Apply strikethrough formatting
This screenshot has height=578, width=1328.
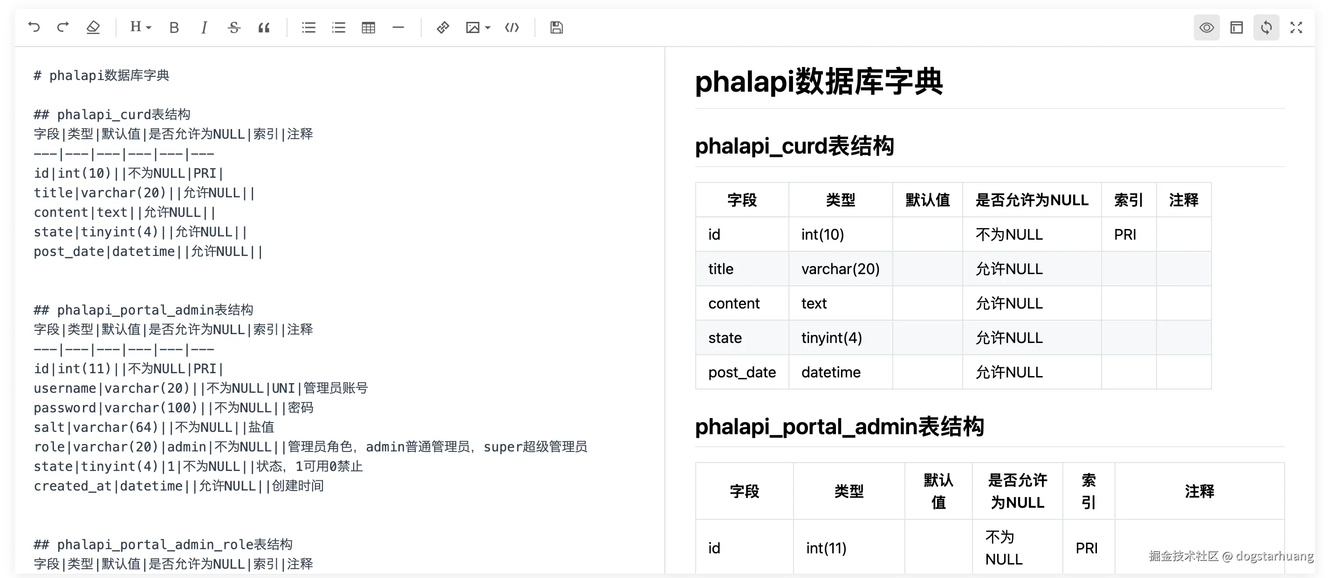click(x=234, y=28)
